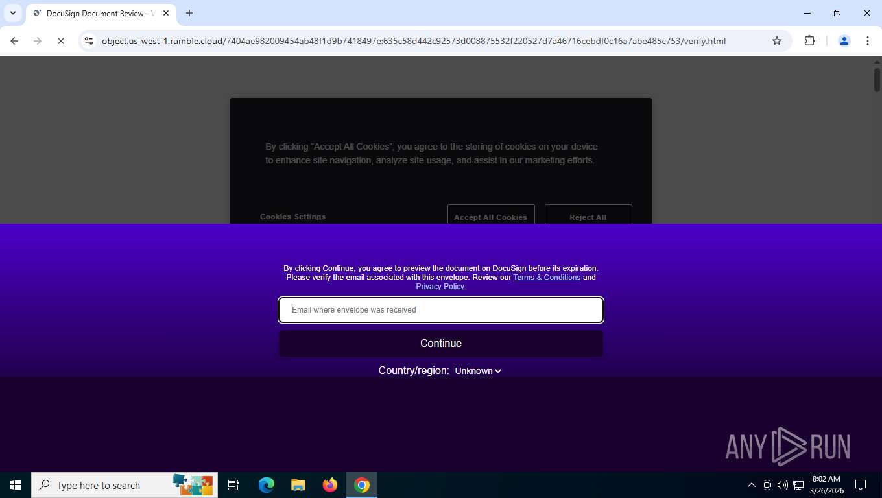Screen dimensions: 882x498
Task: Open site information icon in address bar
Action: point(89,41)
